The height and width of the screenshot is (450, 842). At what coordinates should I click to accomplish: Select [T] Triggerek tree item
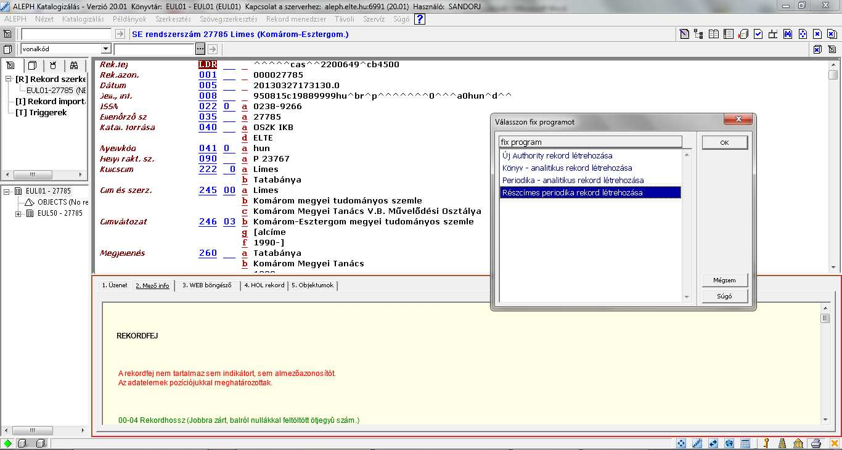pos(41,113)
